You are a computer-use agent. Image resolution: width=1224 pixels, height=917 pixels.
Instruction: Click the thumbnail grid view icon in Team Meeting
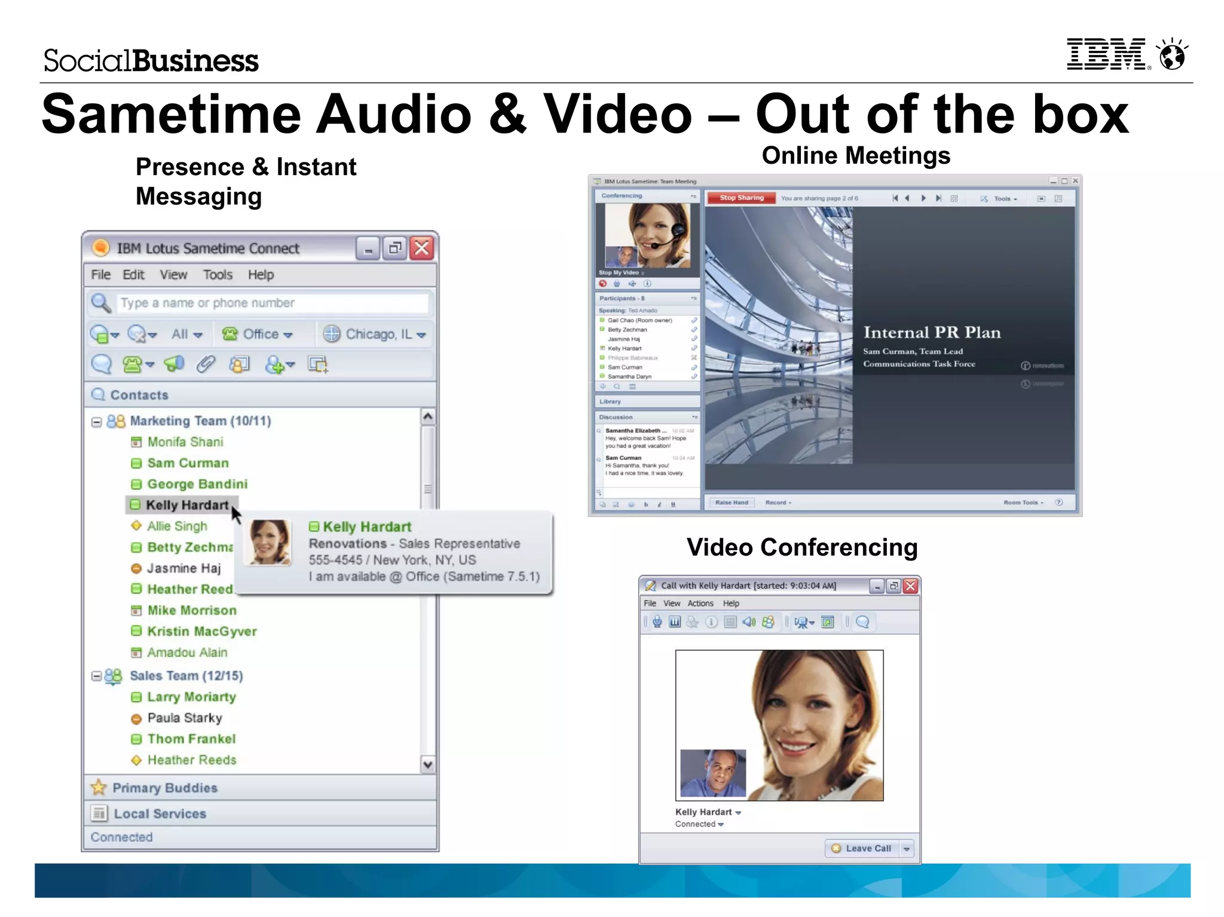click(954, 198)
